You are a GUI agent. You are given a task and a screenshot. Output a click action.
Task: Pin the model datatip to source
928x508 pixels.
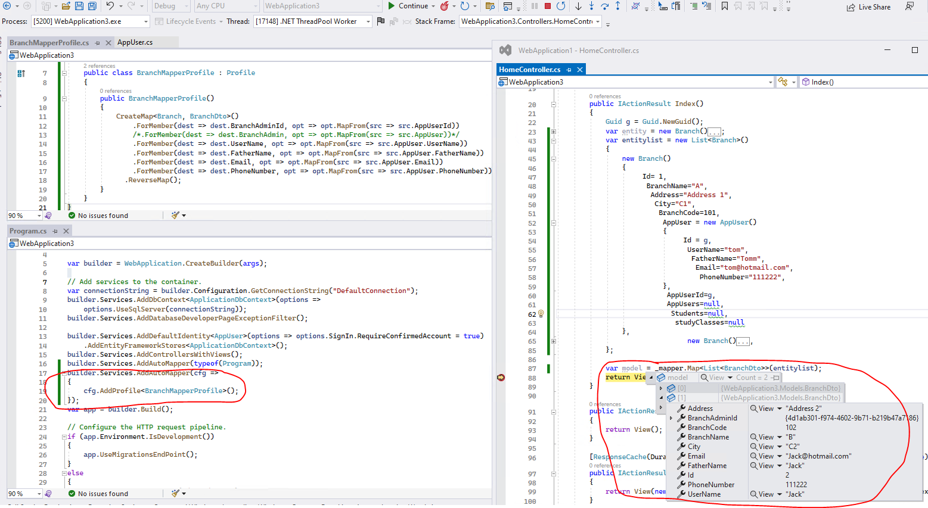tap(775, 378)
